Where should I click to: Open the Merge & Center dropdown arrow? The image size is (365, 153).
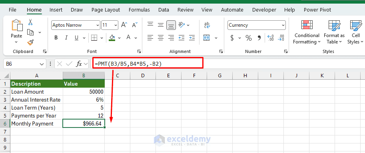tap(216, 38)
